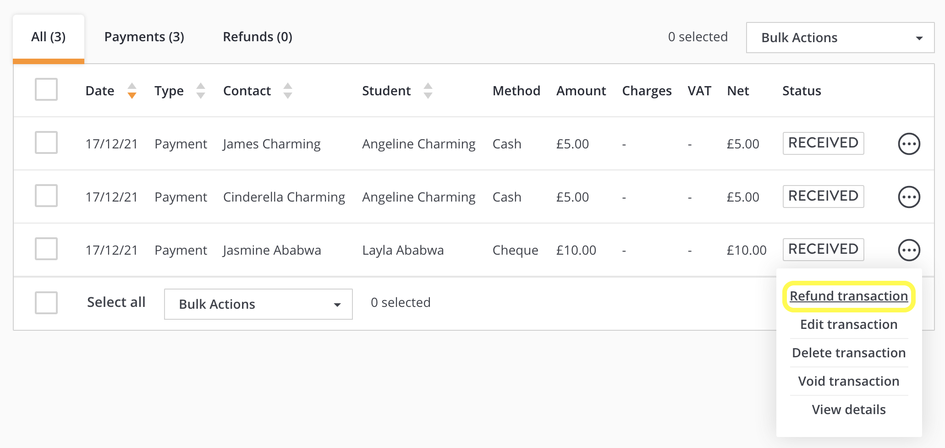Choose Void transaction from the menu
Screen dimensions: 945x448
[x=849, y=381]
